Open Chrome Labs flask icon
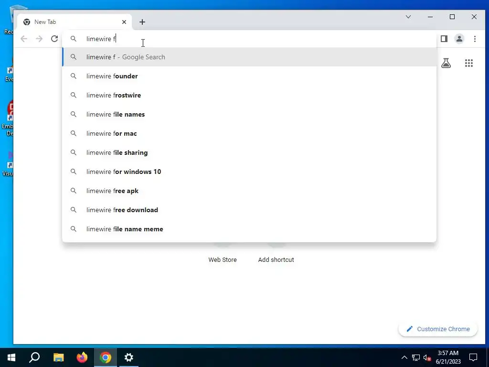Viewport: 489px width, 367px height. tap(446, 64)
